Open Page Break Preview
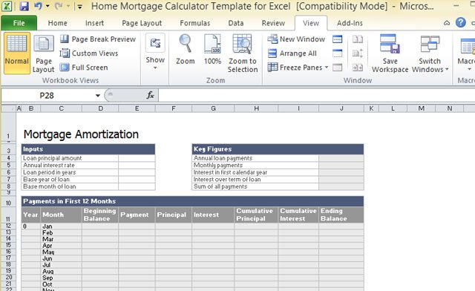Screen dimensions: 475x291 click(x=97, y=39)
